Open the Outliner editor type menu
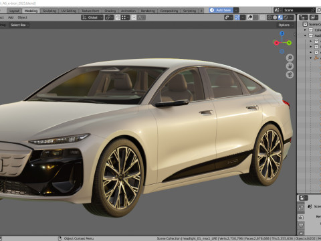This screenshot has height=241, width=321. (304, 17)
